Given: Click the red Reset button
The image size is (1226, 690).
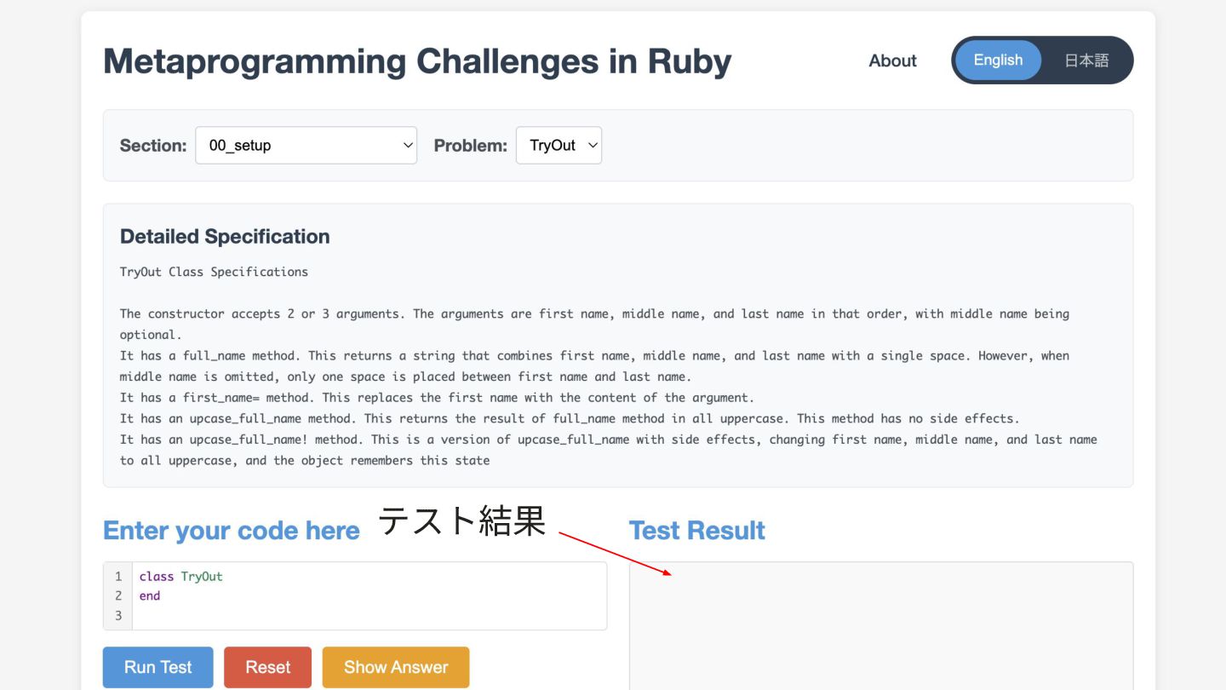Looking at the screenshot, I should pyautogui.click(x=267, y=667).
